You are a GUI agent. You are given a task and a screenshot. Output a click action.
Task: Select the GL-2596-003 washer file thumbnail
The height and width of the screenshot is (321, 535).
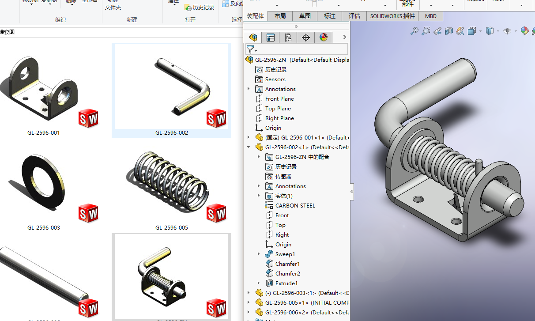click(x=43, y=185)
